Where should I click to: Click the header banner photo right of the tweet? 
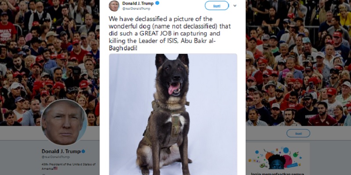tap(298, 63)
